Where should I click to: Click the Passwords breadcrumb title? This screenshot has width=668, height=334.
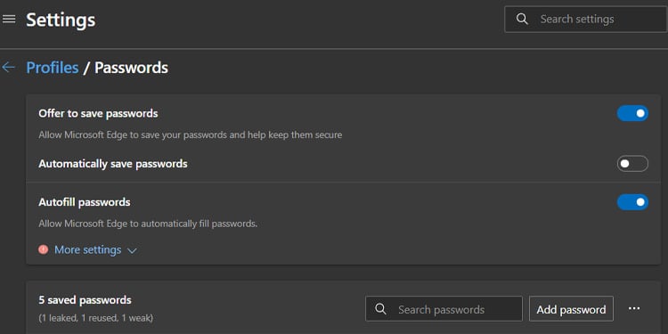[131, 68]
